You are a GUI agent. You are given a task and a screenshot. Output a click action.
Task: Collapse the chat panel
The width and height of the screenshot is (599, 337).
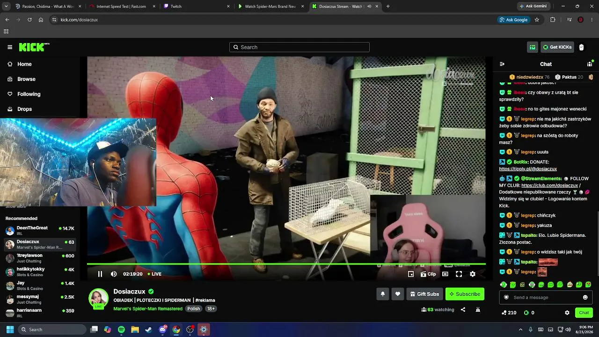point(502,64)
